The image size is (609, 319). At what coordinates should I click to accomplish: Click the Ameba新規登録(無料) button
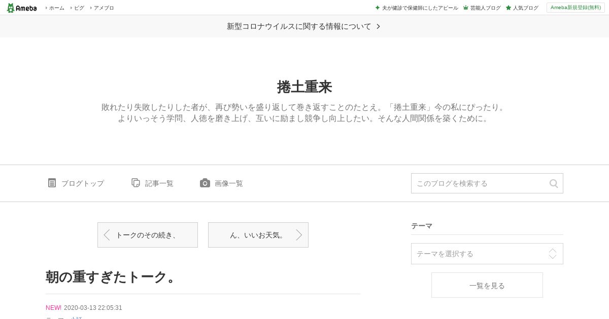[x=576, y=8]
